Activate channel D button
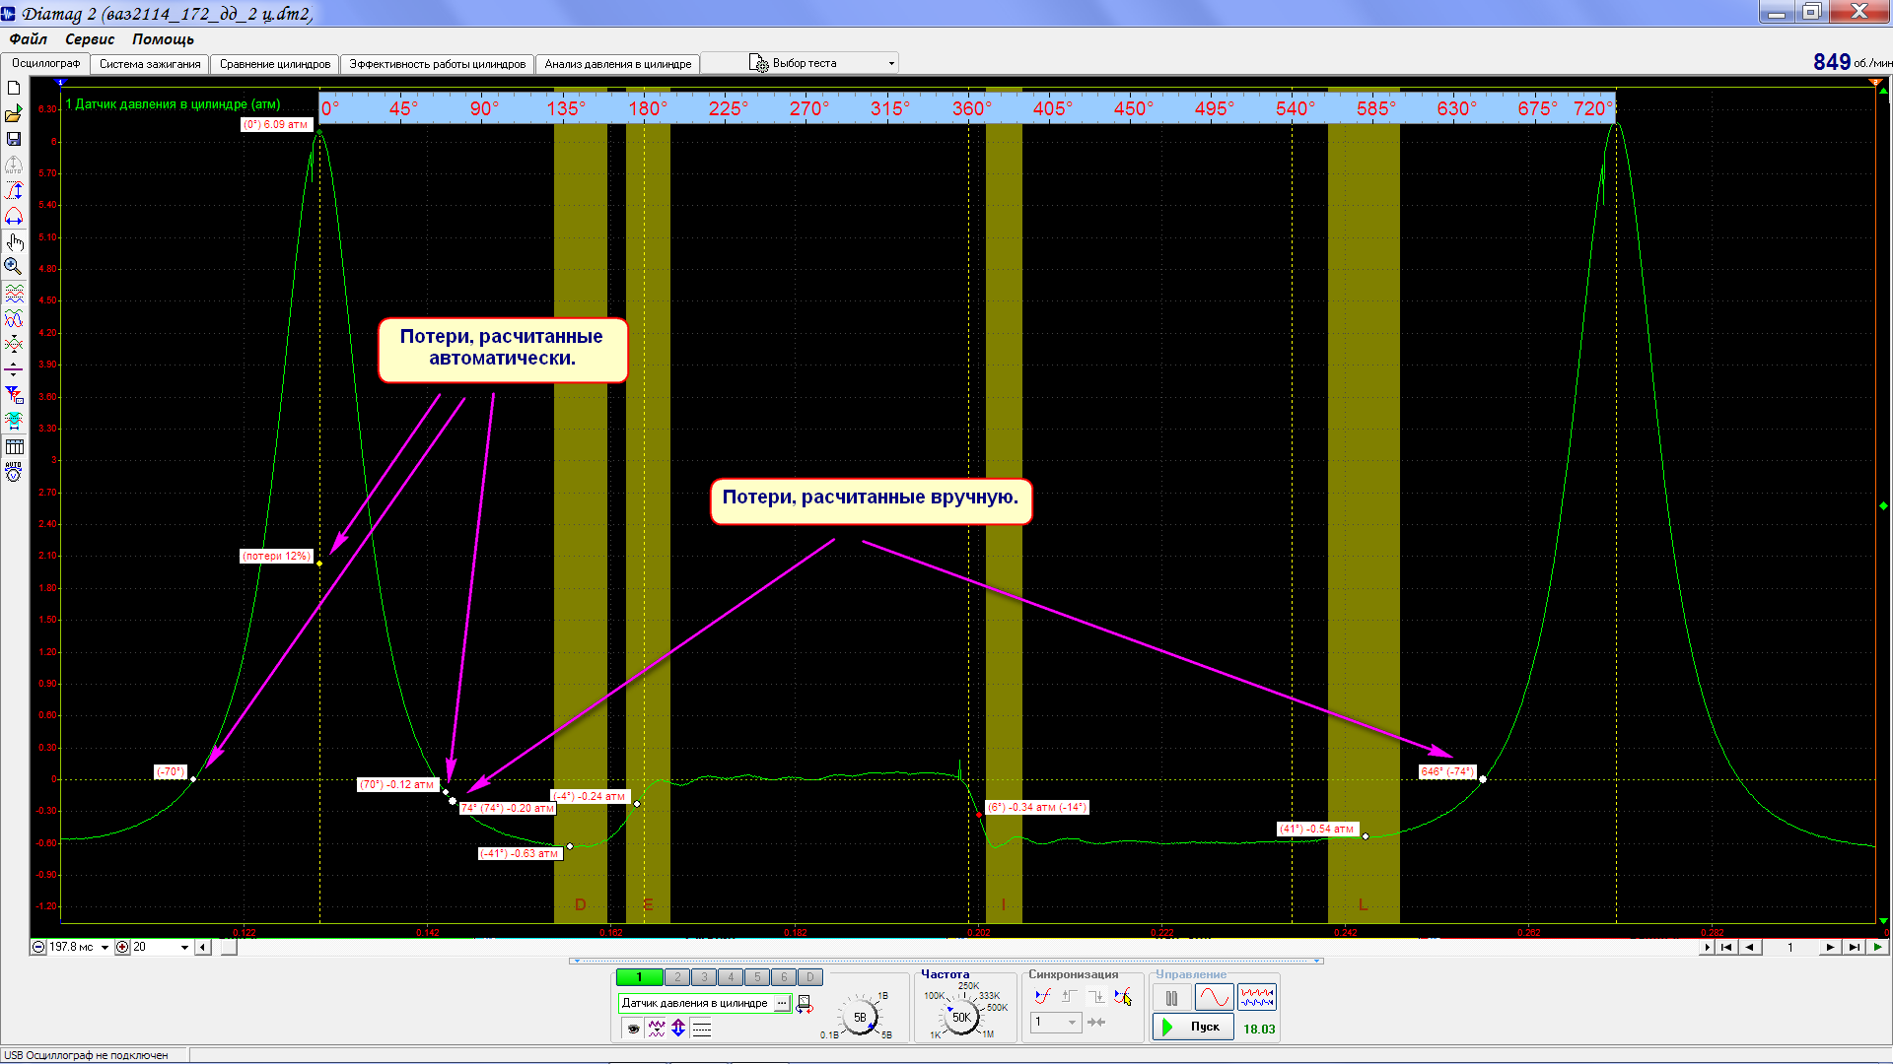 click(809, 977)
